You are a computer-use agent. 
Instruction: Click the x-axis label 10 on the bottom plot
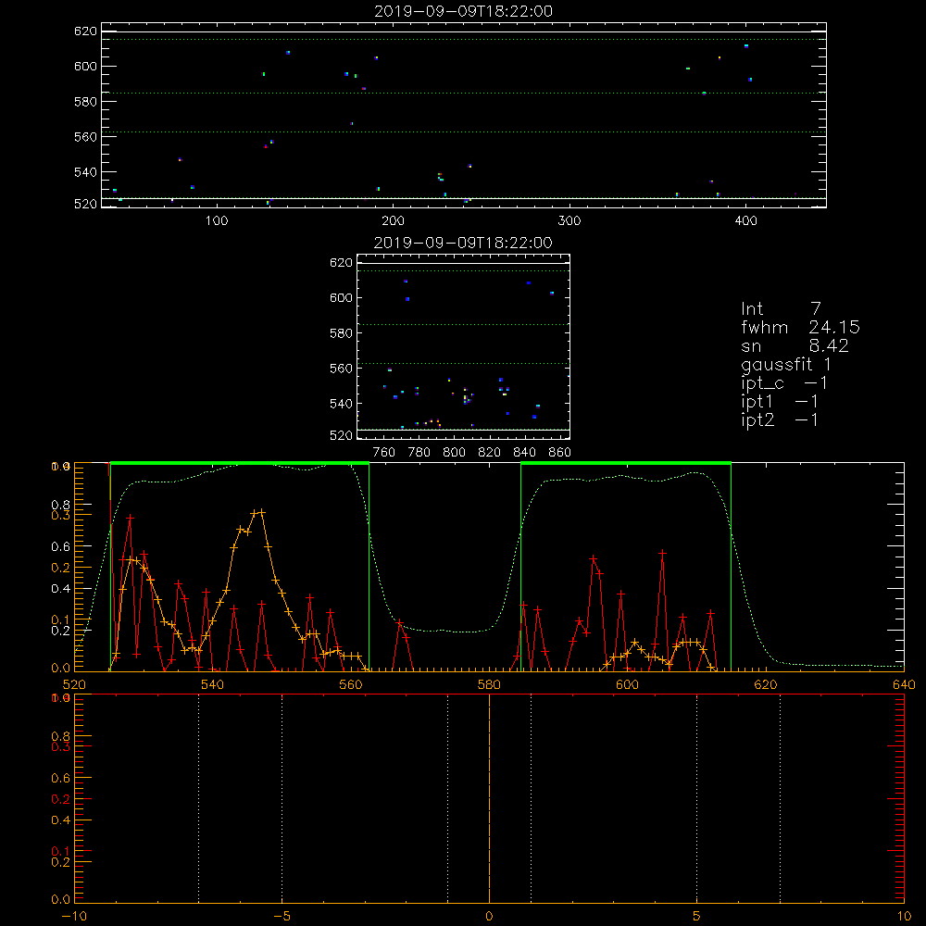click(x=904, y=916)
